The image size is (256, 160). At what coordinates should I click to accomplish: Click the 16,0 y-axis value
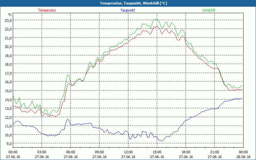8,82
